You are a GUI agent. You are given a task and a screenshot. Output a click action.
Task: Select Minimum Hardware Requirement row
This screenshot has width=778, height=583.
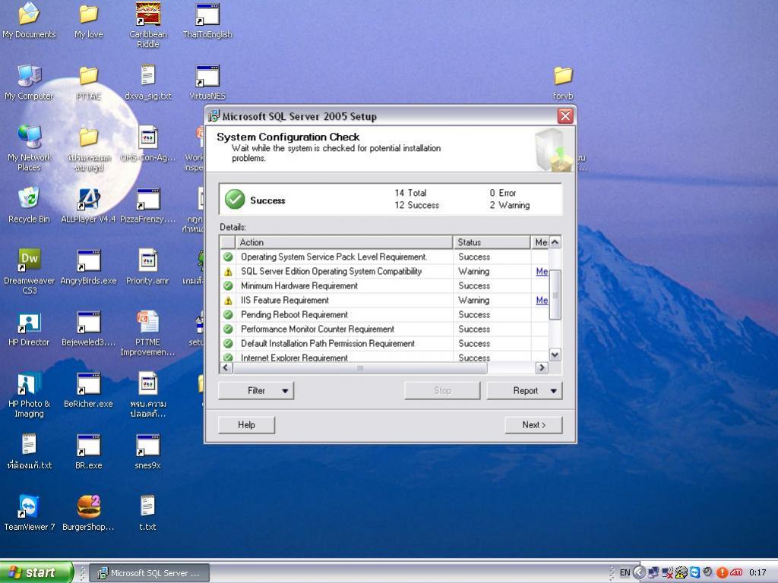point(384,285)
